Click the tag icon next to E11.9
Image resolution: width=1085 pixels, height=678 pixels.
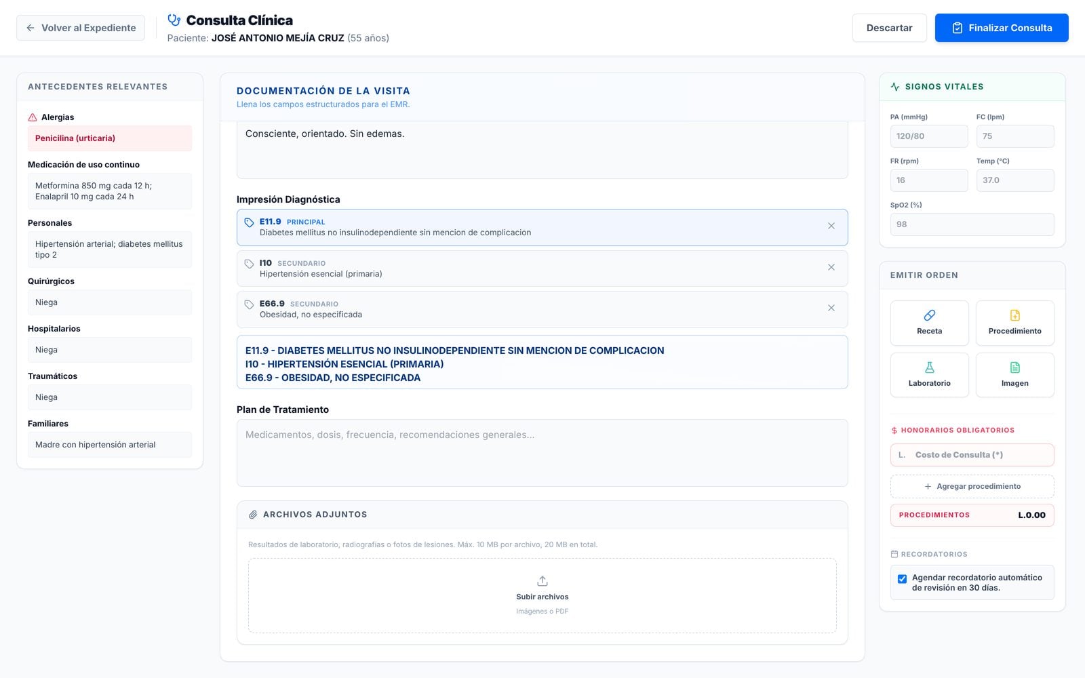(x=249, y=222)
